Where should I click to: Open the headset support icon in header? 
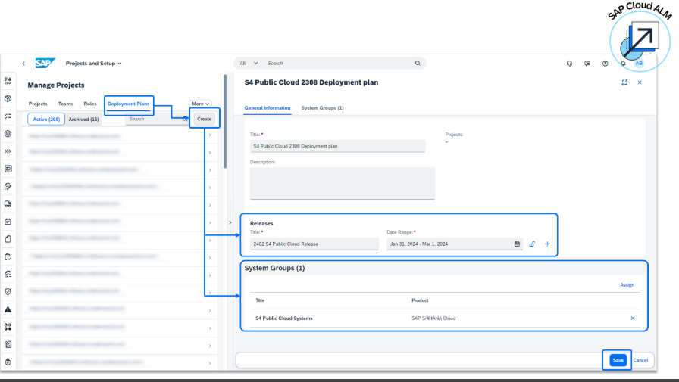click(x=569, y=64)
